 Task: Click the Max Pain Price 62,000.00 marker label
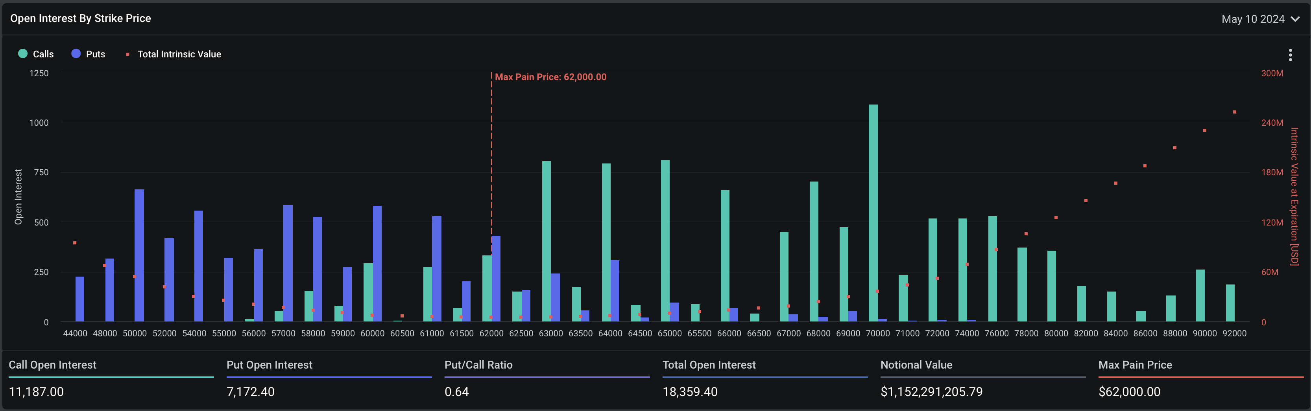(550, 77)
